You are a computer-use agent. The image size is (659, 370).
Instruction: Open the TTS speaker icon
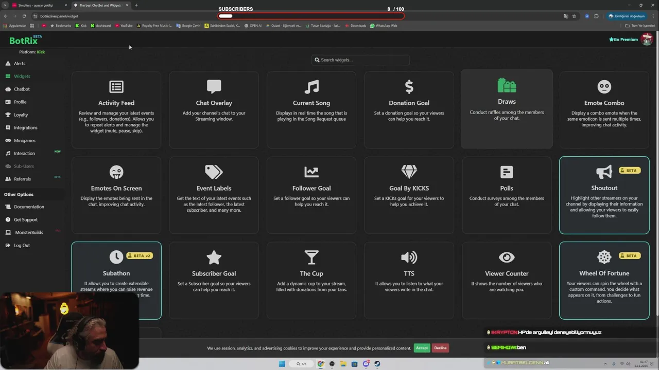point(409,257)
